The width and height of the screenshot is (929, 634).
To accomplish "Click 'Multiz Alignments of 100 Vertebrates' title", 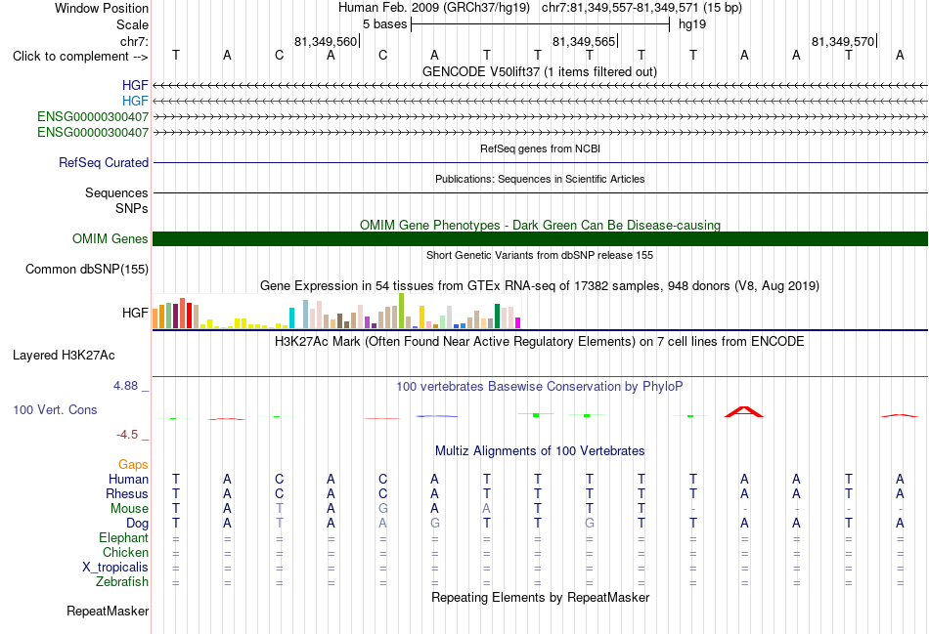I will 540,451.
